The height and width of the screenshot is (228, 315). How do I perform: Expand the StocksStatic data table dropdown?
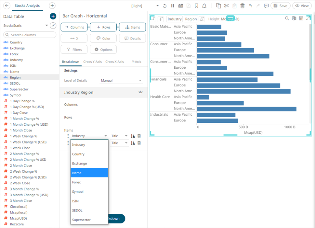[x=46, y=26]
